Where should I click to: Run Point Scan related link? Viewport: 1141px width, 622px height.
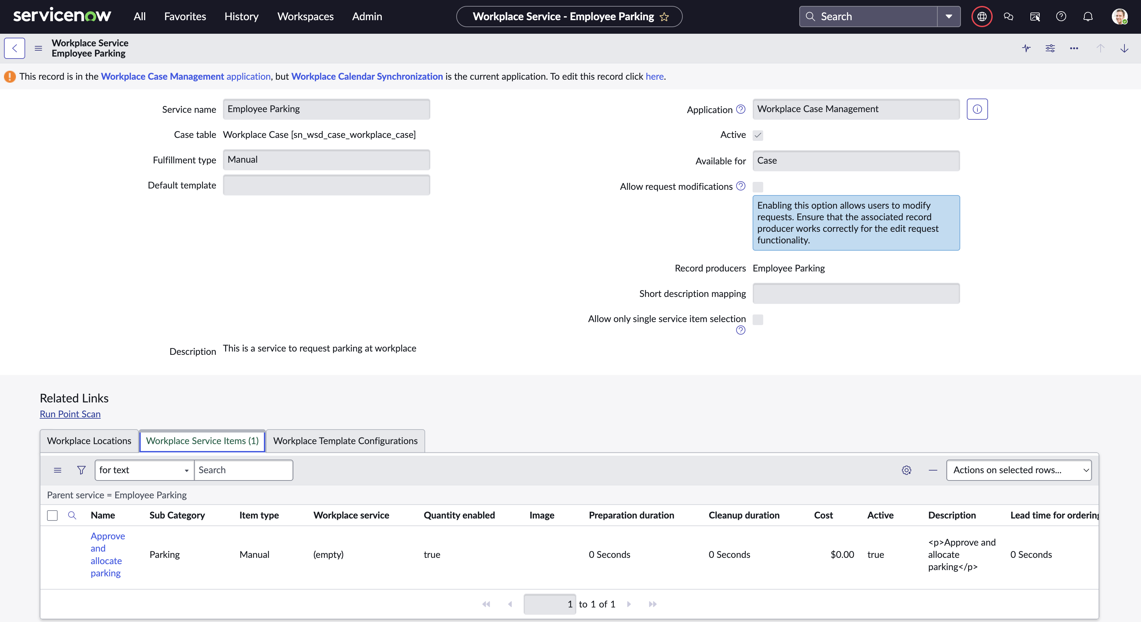pyautogui.click(x=70, y=414)
